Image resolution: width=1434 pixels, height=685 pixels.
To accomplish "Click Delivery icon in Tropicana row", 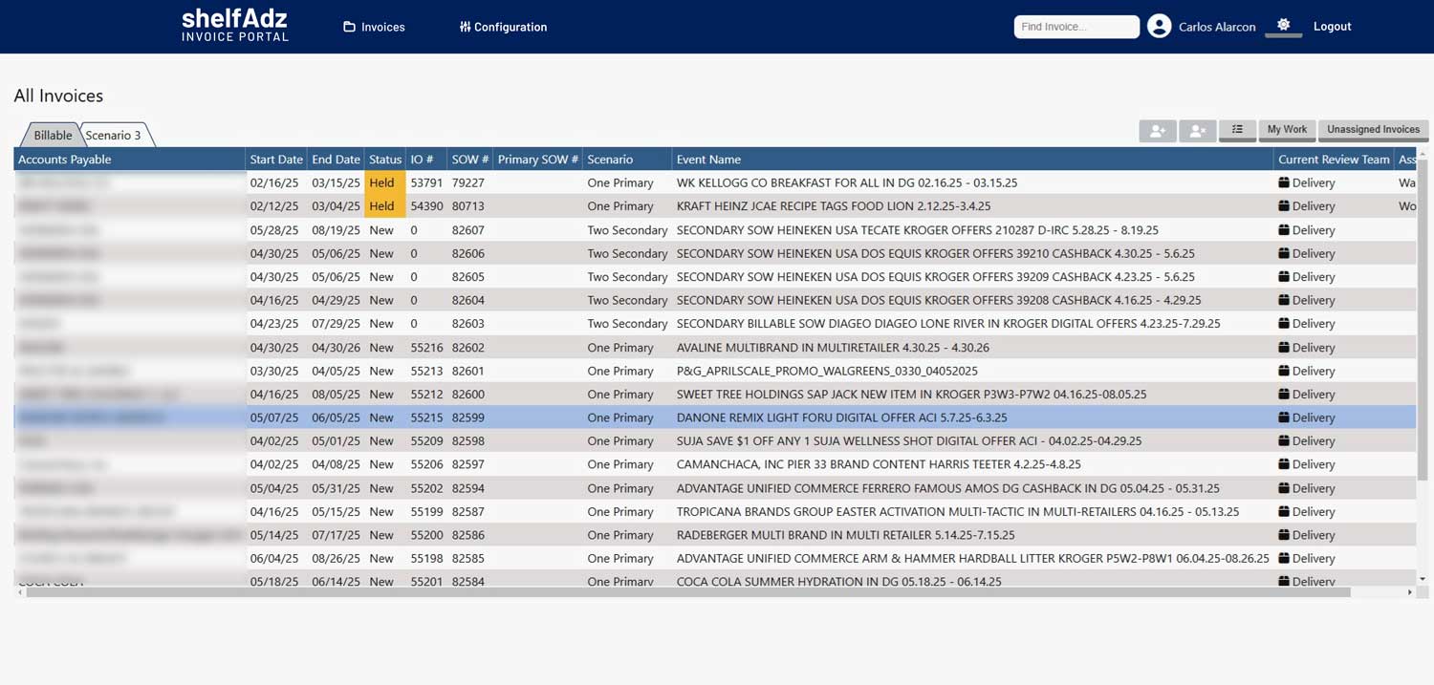I will (x=1284, y=512).
